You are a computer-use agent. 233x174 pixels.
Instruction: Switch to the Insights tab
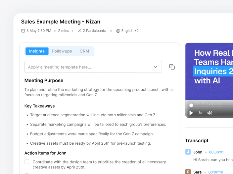coord(37,51)
